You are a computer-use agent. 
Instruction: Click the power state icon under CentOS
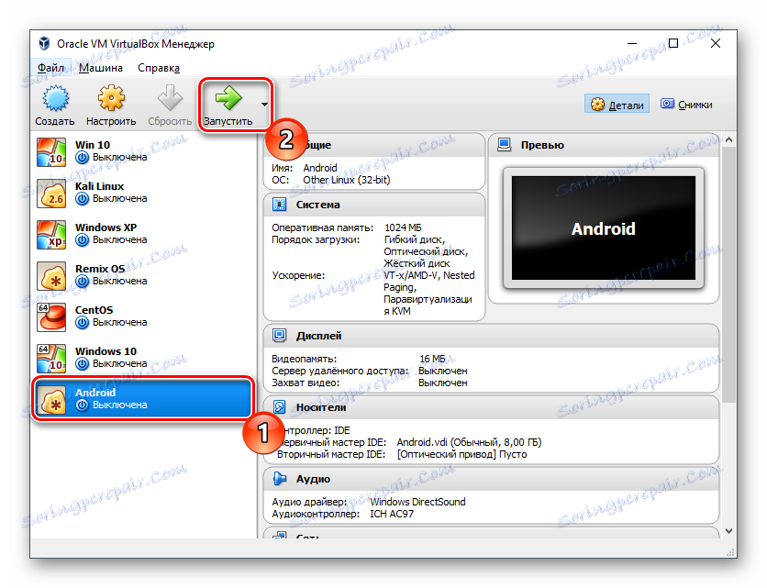click(82, 323)
